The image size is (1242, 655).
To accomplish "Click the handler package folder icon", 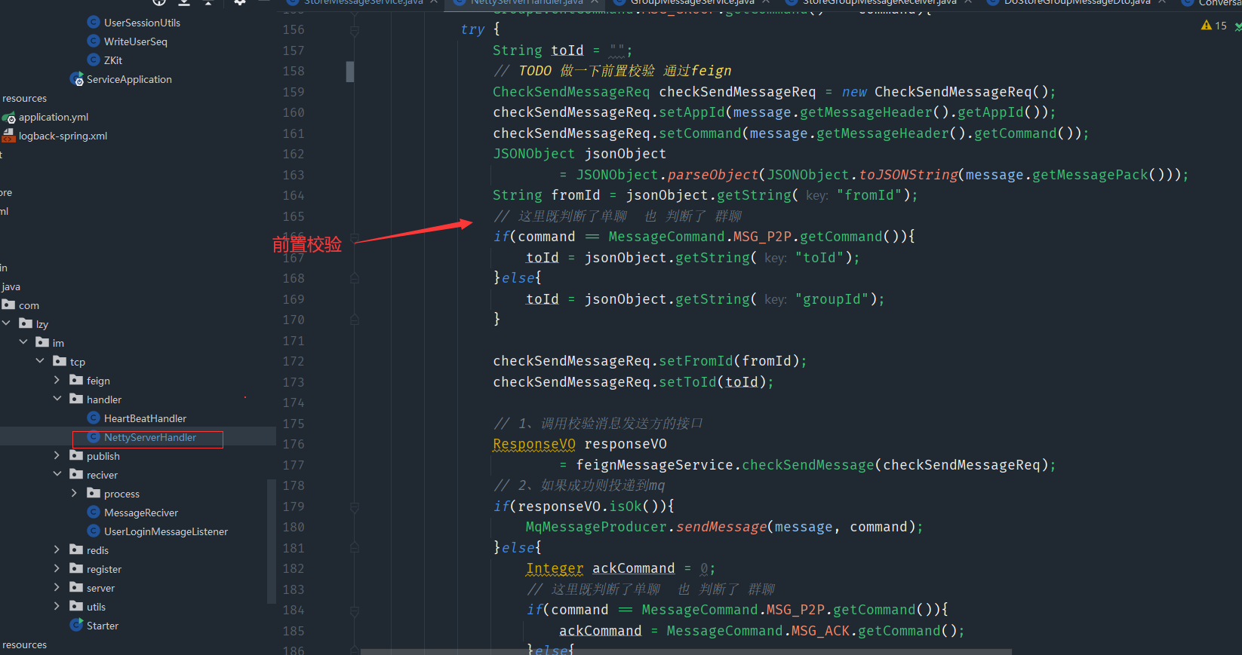I will [76, 399].
